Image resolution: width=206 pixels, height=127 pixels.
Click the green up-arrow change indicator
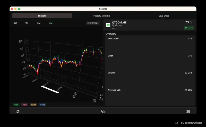(x=188, y=28)
